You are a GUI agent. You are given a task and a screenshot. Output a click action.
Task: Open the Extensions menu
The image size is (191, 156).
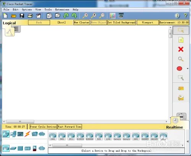click(62, 10)
